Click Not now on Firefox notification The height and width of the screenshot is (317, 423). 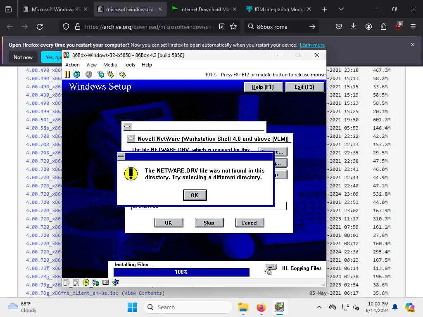tap(23, 57)
